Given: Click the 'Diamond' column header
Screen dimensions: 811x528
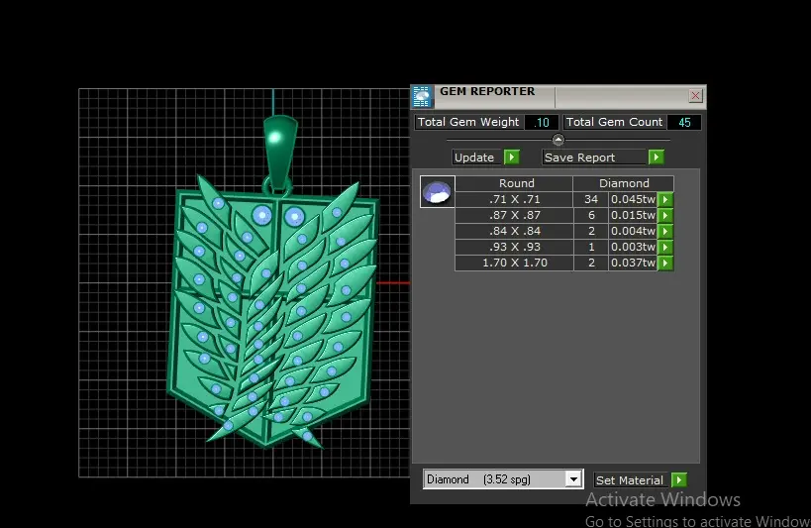Looking at the screenshot, I should point(624,183).
